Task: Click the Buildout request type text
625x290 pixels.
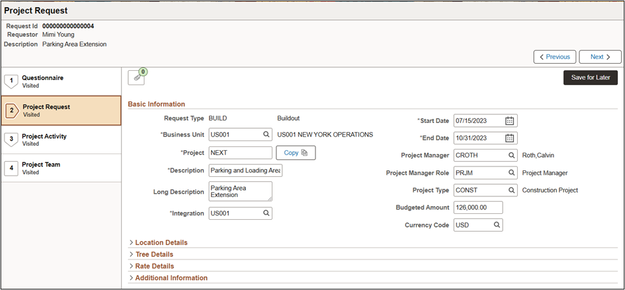Action: coord(288,118)
